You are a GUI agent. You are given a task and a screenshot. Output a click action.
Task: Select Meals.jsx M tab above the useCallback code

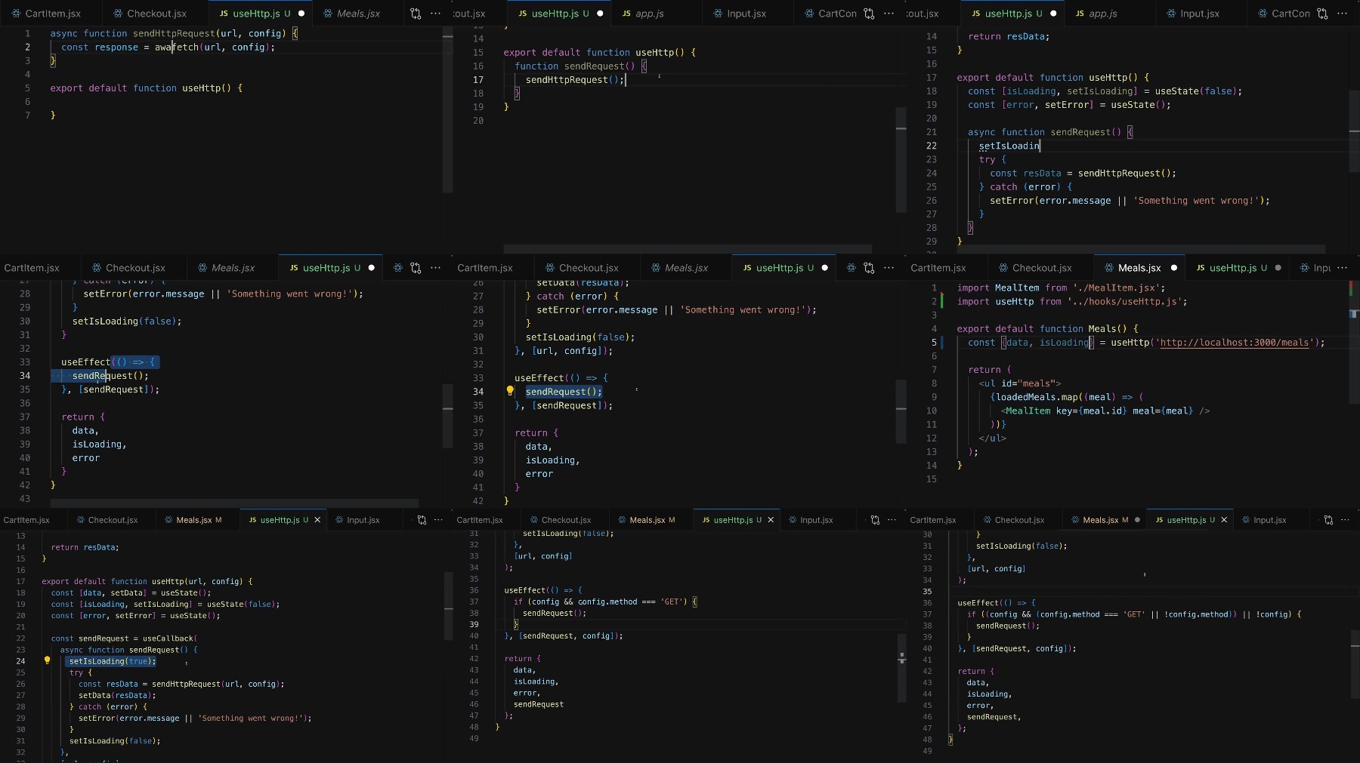[199, 520]
